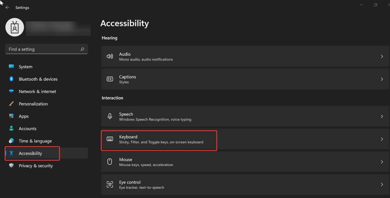Click the CC icon beside Captions
The height and width of the screenshot is (198, 390).
[110, 79]
